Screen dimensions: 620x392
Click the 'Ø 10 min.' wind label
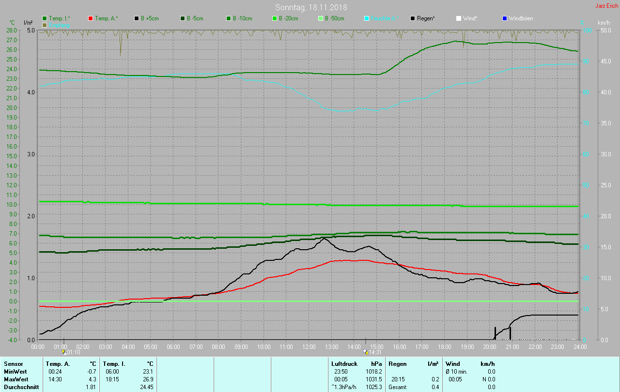pyautogui.click(x=456, y=371)
